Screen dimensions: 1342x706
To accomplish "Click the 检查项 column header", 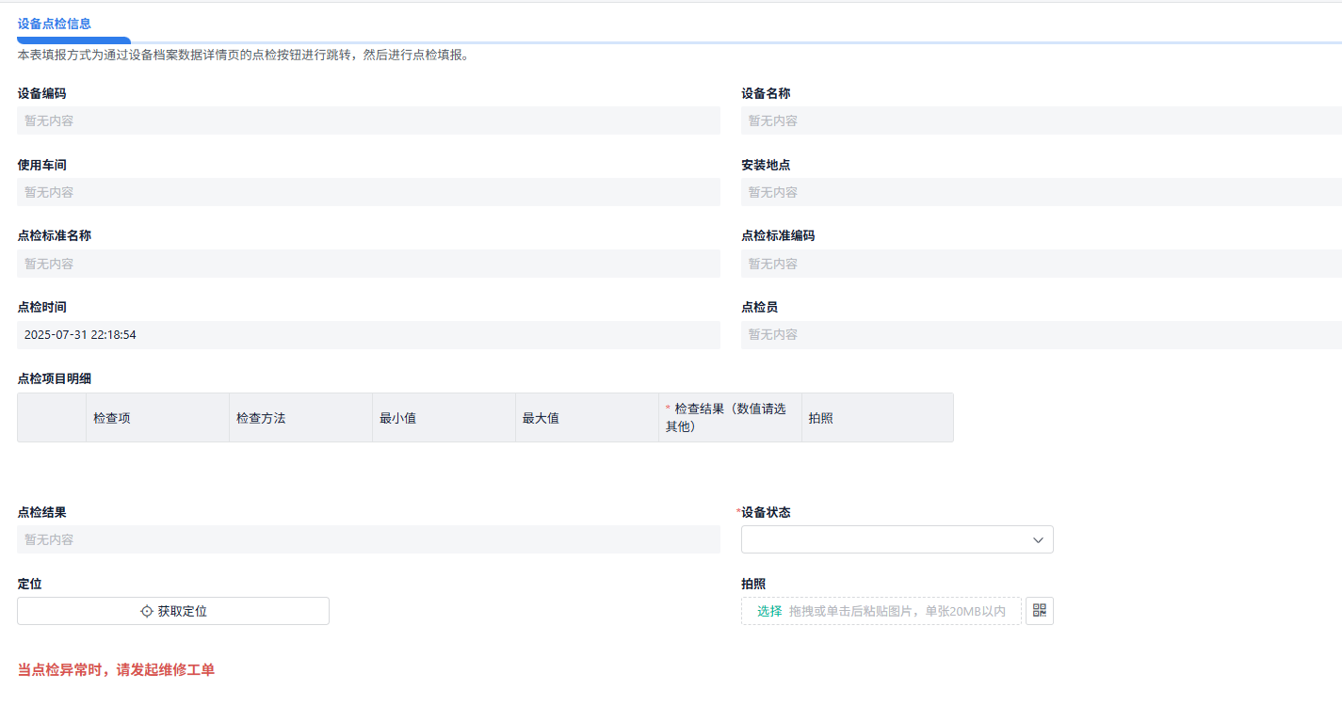I will point(157,418).
